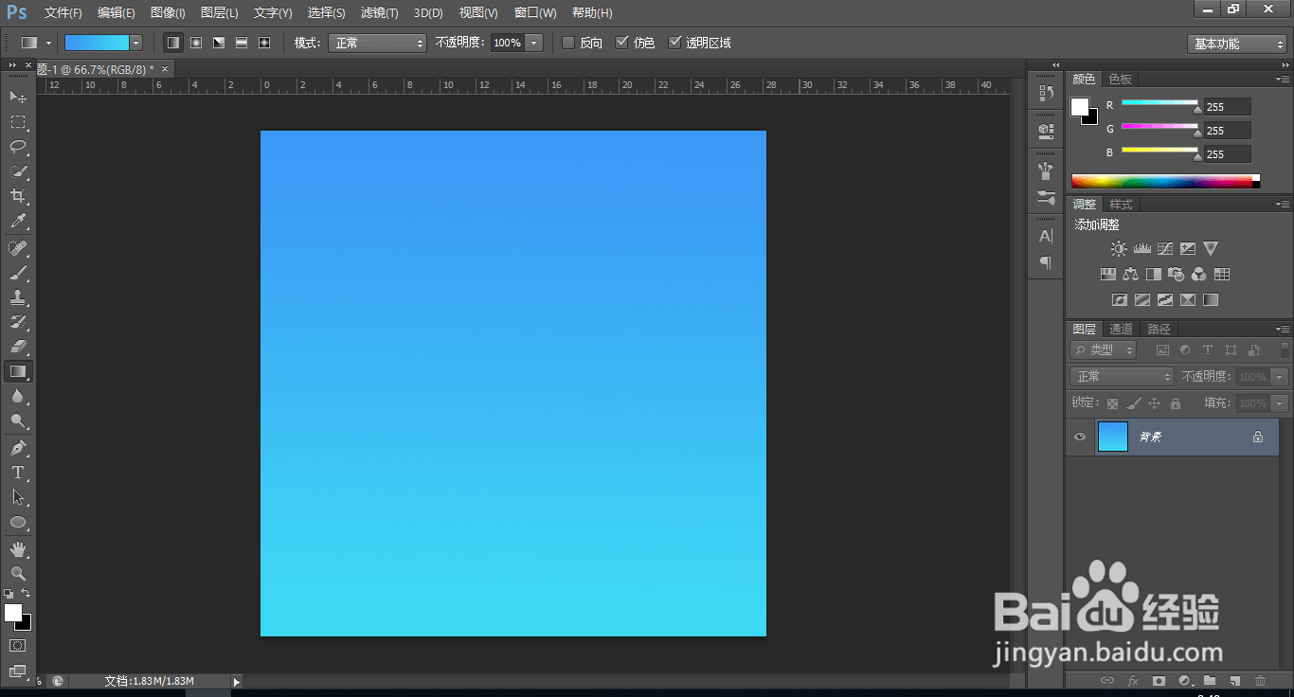Select the Move tool

tap(18, 97)
